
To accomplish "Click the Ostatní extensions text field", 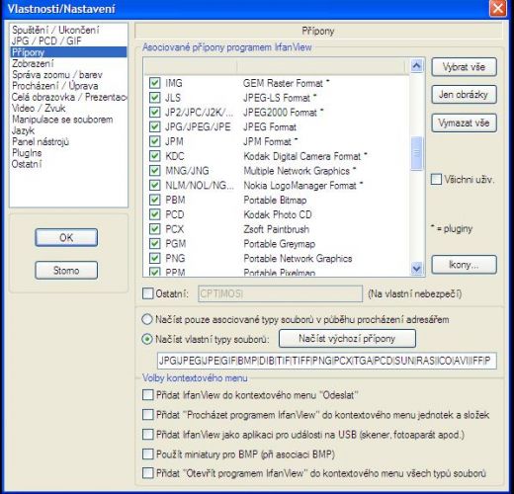I will pyautogui.click(x=281, y=293).
